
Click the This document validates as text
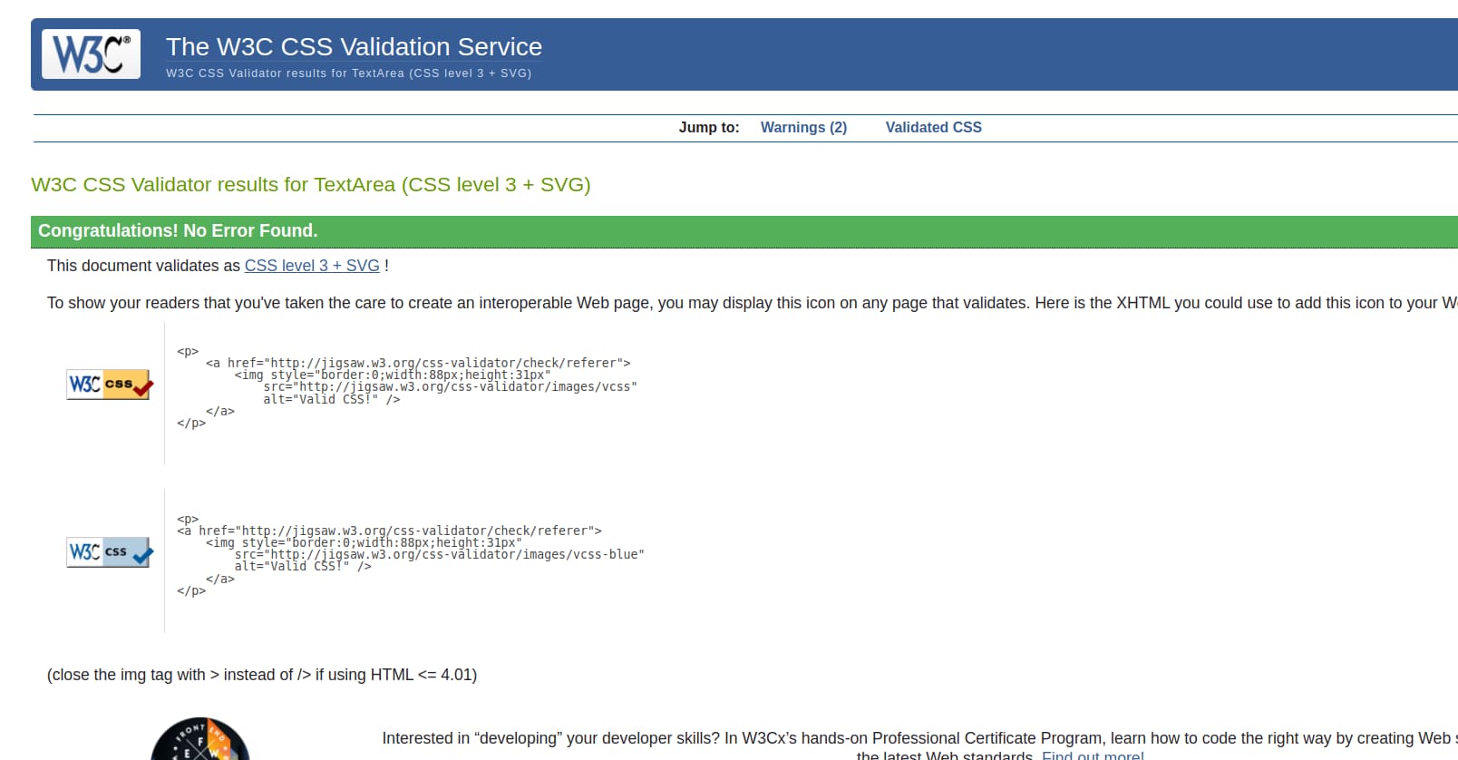144,266
